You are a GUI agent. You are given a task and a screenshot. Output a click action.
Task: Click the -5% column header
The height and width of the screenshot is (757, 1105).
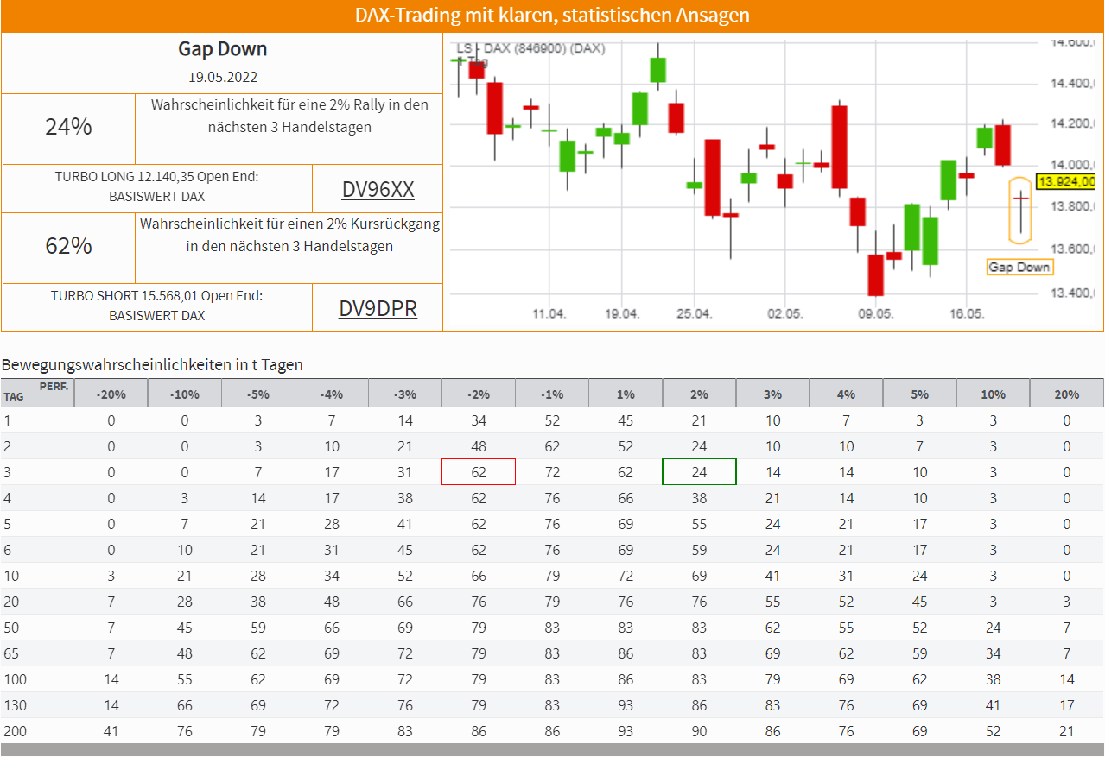click(x=258, y=394)
